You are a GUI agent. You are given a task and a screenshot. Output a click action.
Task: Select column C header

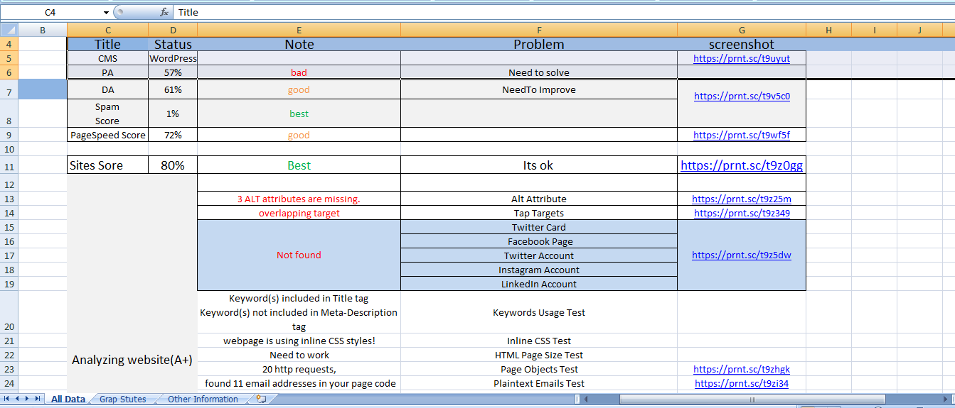(107, 30)
